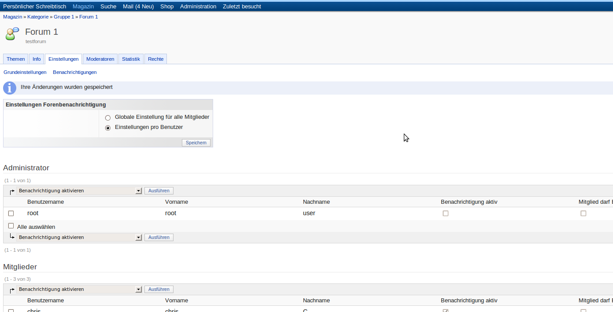Open the Statistik tab
Image resolution: width=613 pixels, height=312 pixels.
(131, 59)
